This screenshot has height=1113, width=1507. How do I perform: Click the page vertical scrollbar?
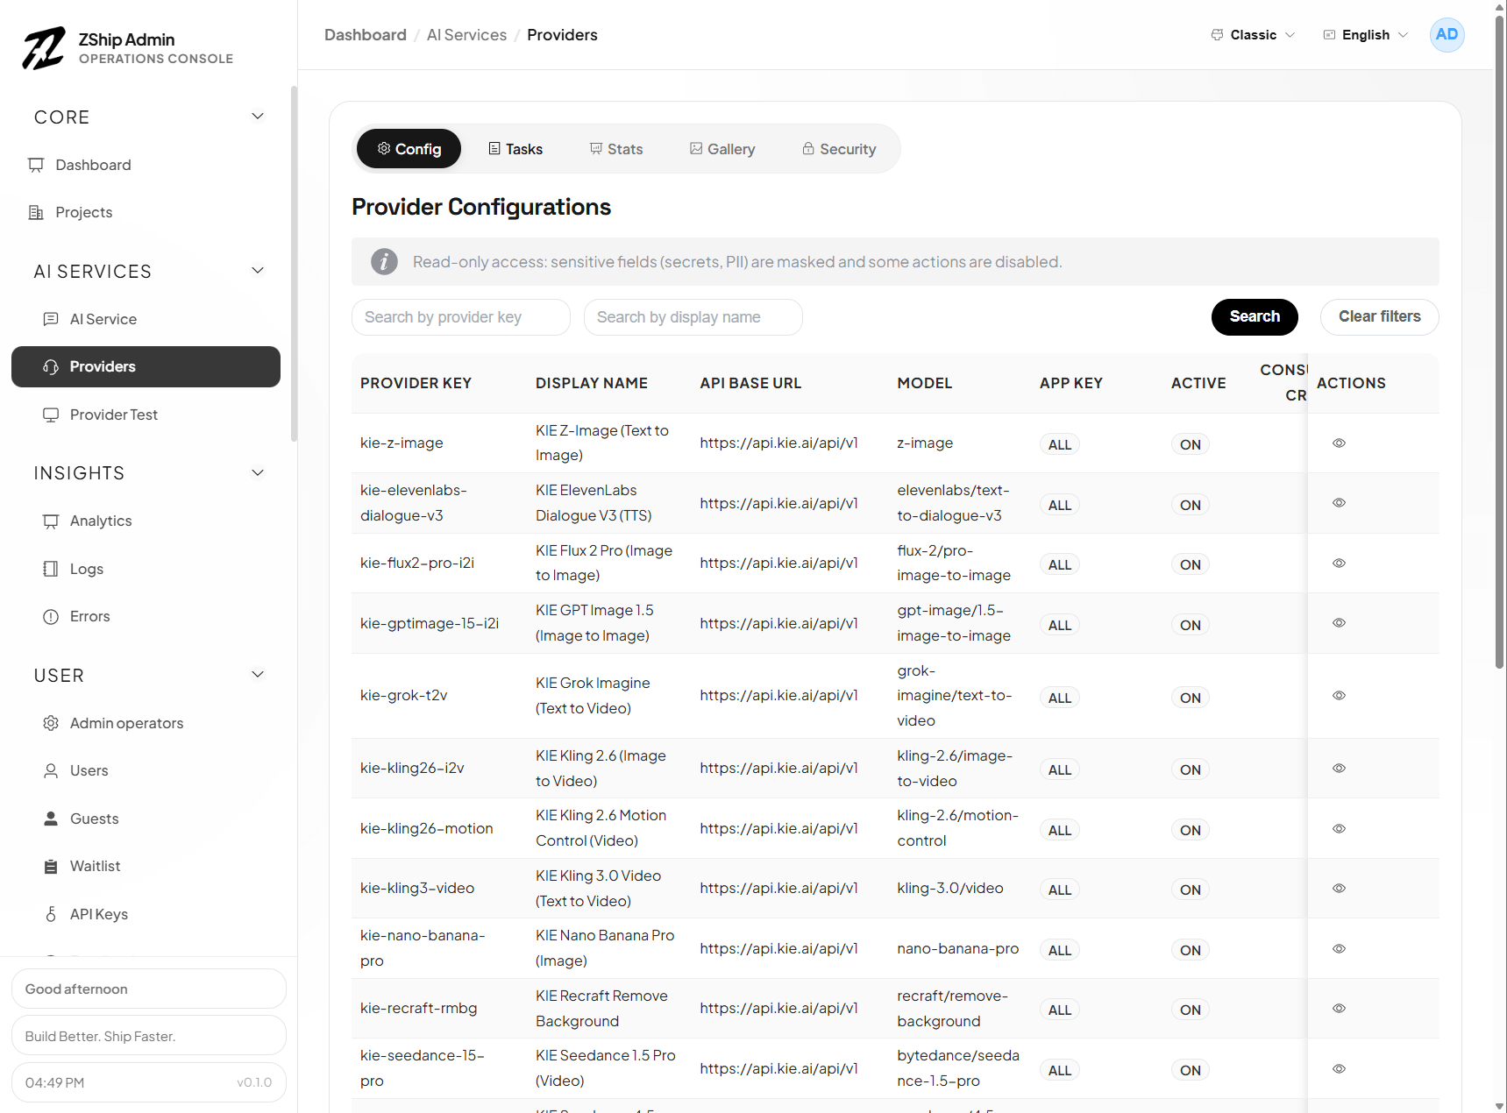click(x=1499, y=351)
